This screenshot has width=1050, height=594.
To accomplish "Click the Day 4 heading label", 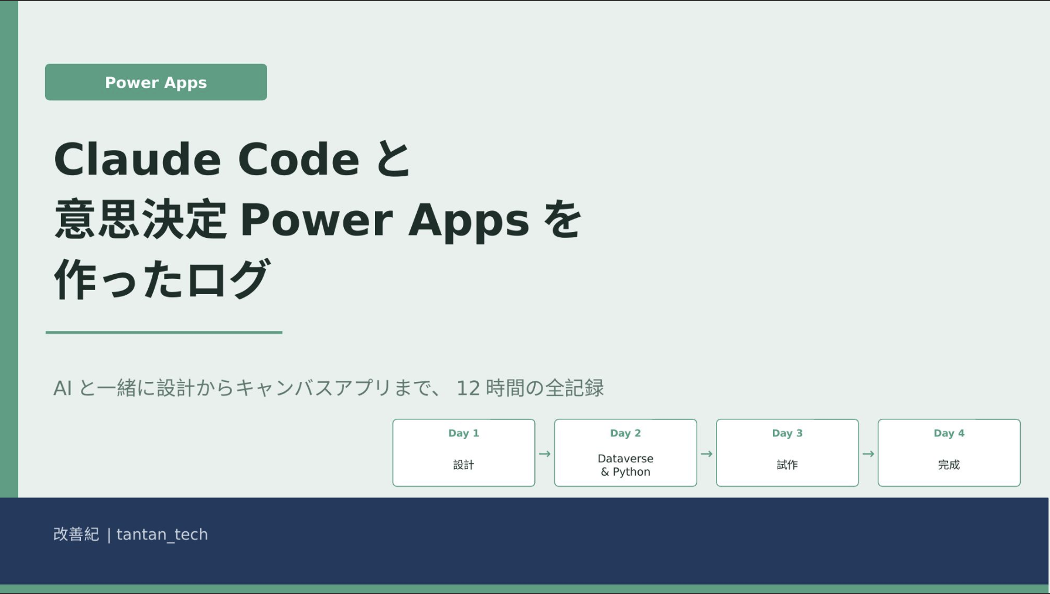I will 949,433.
